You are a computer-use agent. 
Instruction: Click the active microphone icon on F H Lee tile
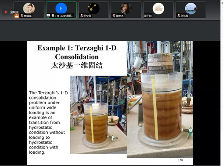coord(53,16)
